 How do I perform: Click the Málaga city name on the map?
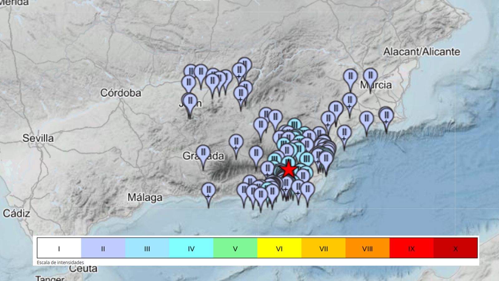[x=146, y=197]
